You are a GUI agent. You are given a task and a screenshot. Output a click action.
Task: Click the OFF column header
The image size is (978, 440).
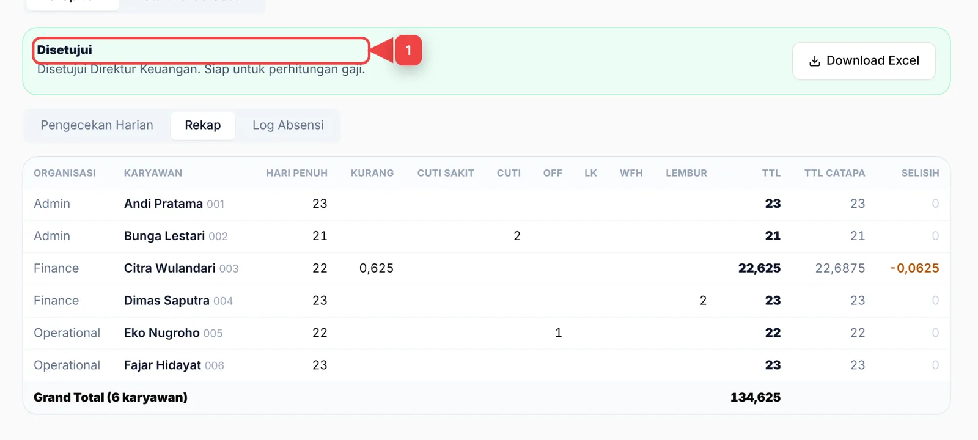click(x=553, y=173)
